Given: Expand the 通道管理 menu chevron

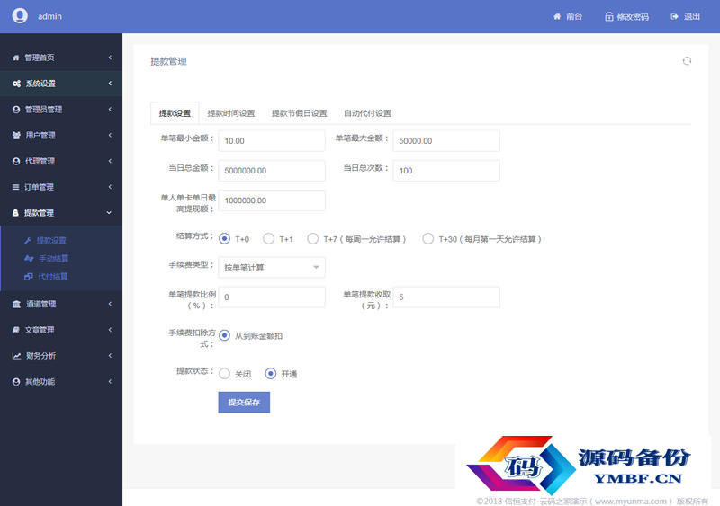Looking at the screenshot, I should click(110, 304).
